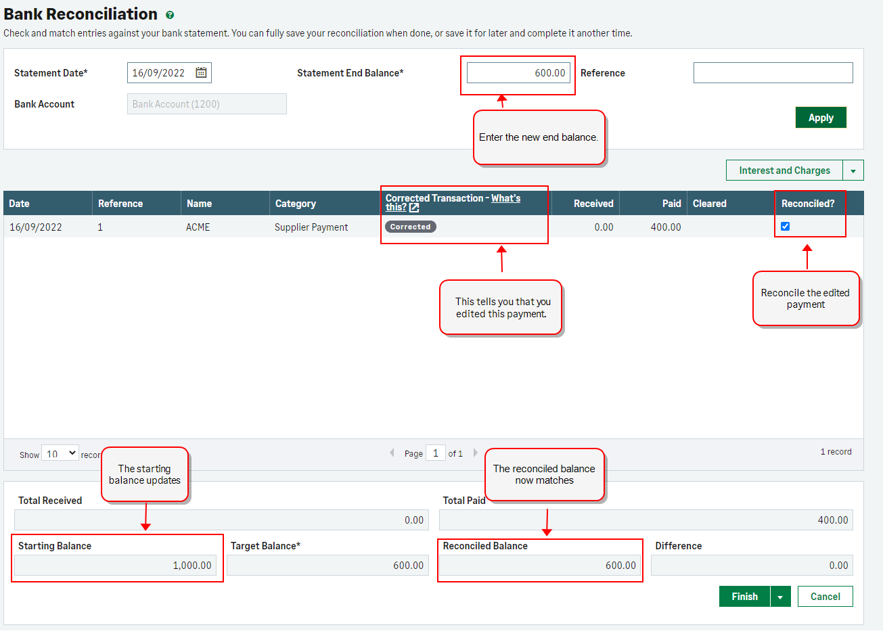The height and width of the screenshot is (642, 883).
Task: Cancel the bank reconciliation
Action: 825,597
